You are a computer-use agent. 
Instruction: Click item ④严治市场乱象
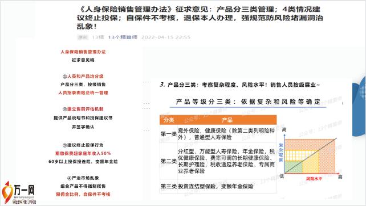[83, 178]
